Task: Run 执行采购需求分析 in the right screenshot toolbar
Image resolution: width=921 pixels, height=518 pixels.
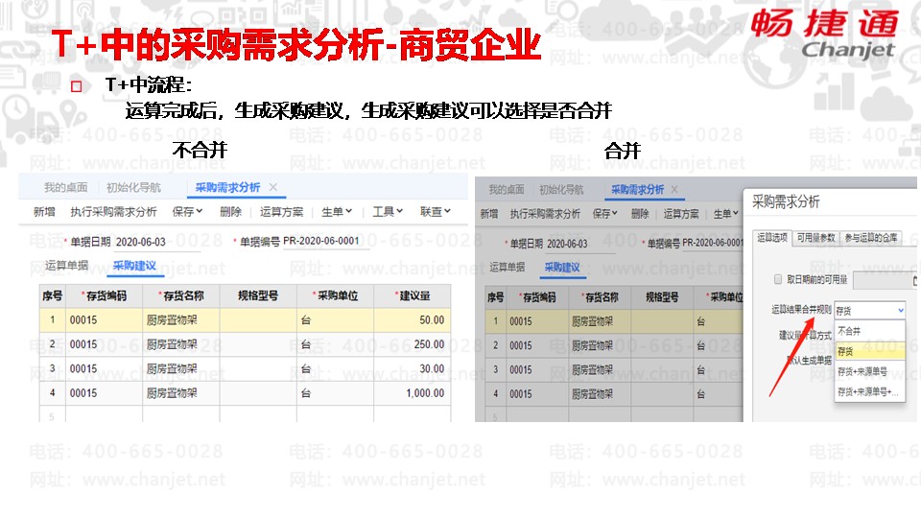Action: tap(545, 214)
